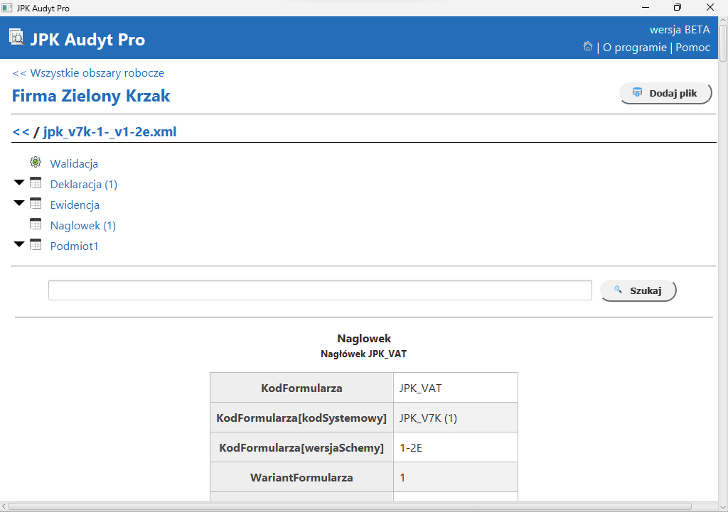This screenshot has width=728, height=512.
Task: Click the horizontal scrollbar at the bottom
Action: [x=350, y=506]
